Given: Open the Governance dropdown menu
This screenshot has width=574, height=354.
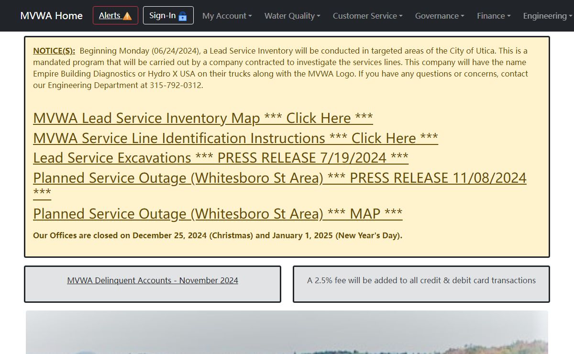Looking at the screenshot, I should point(440,16).
